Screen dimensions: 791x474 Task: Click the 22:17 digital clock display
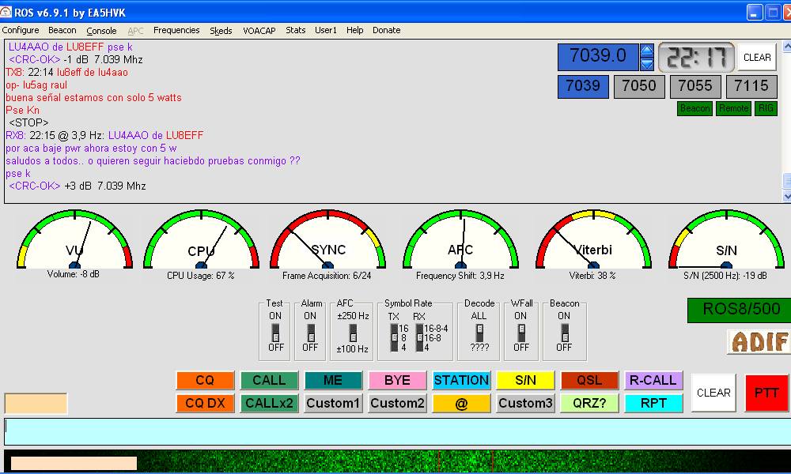[x=696, y=58]
